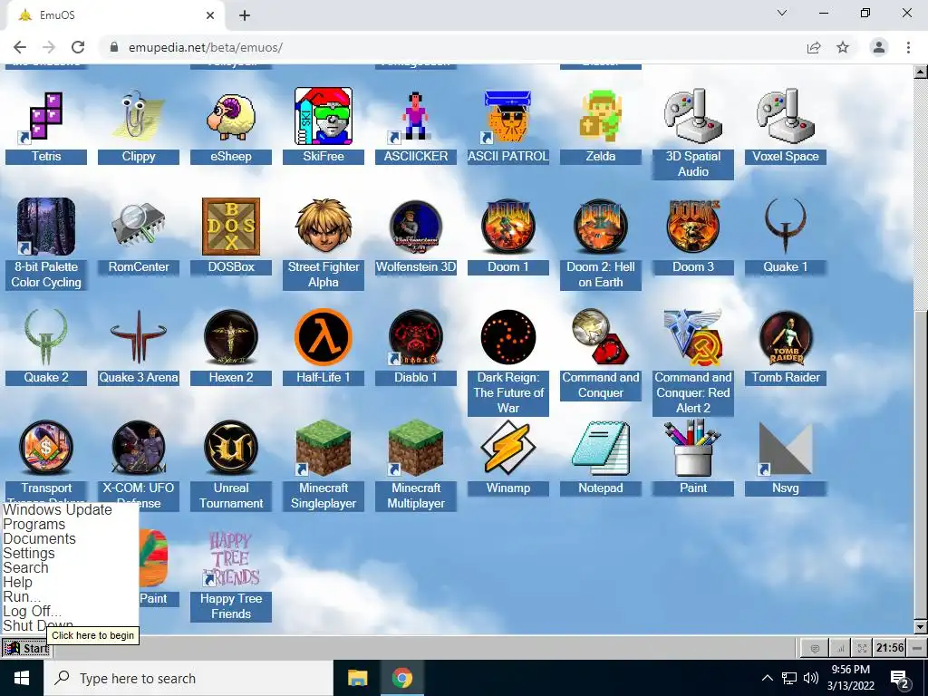Click the EmuOS 21:56 clock
The height and width of the screenshot is (696, 928).
tap(890, 648)
